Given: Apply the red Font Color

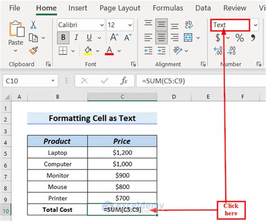Looking at the screenshot, I should (x=109, y=51).
